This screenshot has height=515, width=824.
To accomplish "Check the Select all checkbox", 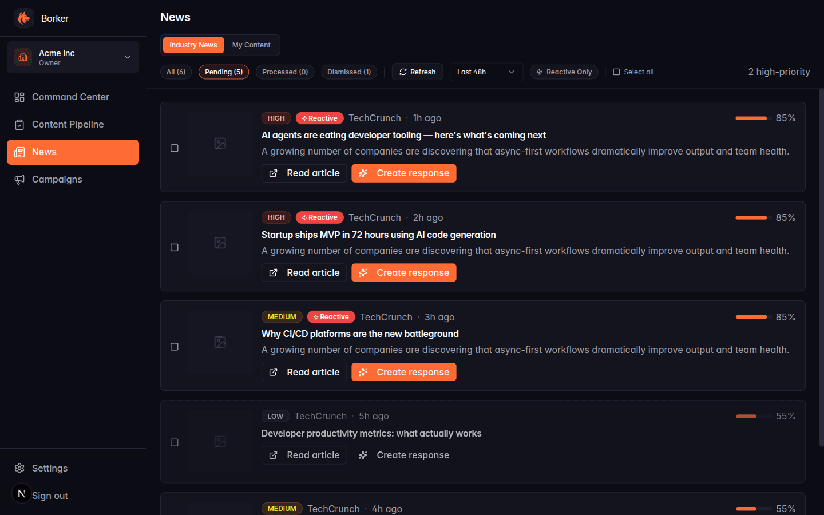I will 616,72.
